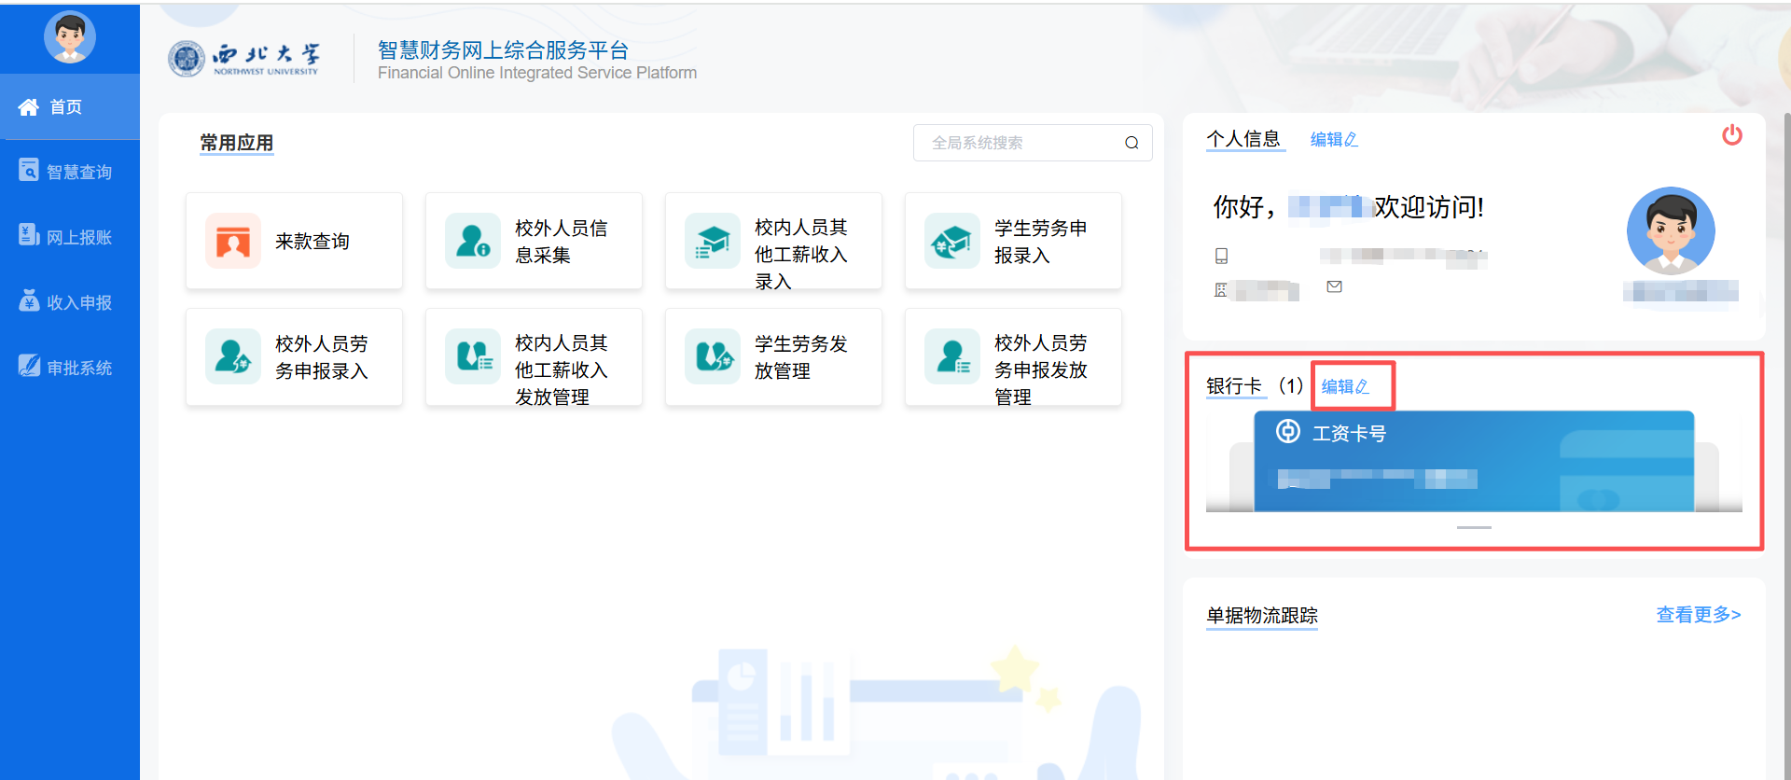Open 学生劳务发放管理 app icon
This screenshot has width=1791, height=780.
pos(713,356)
